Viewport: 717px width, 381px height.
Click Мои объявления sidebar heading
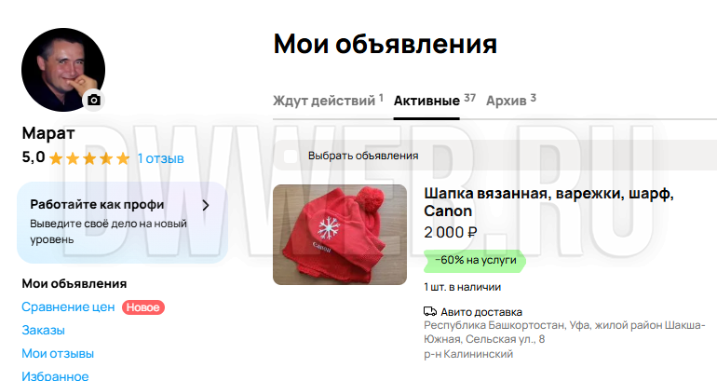pyautogui.click(x=74, y=283)
